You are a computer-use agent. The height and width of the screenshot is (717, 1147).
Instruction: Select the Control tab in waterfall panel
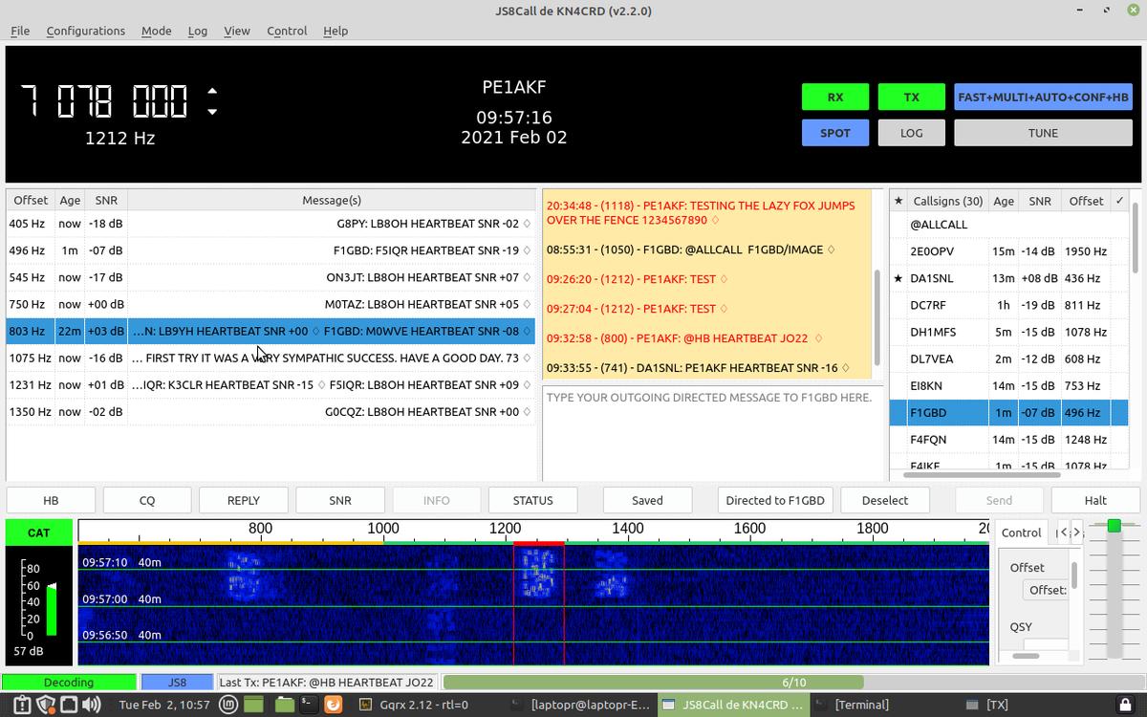coord(1021,532)
